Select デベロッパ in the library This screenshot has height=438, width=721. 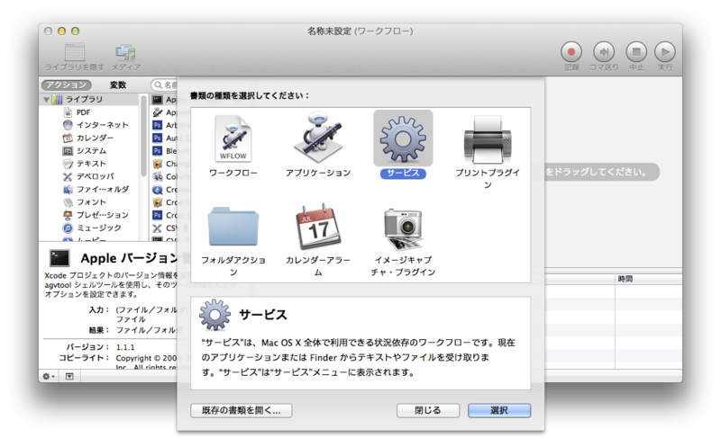point(96,176)
